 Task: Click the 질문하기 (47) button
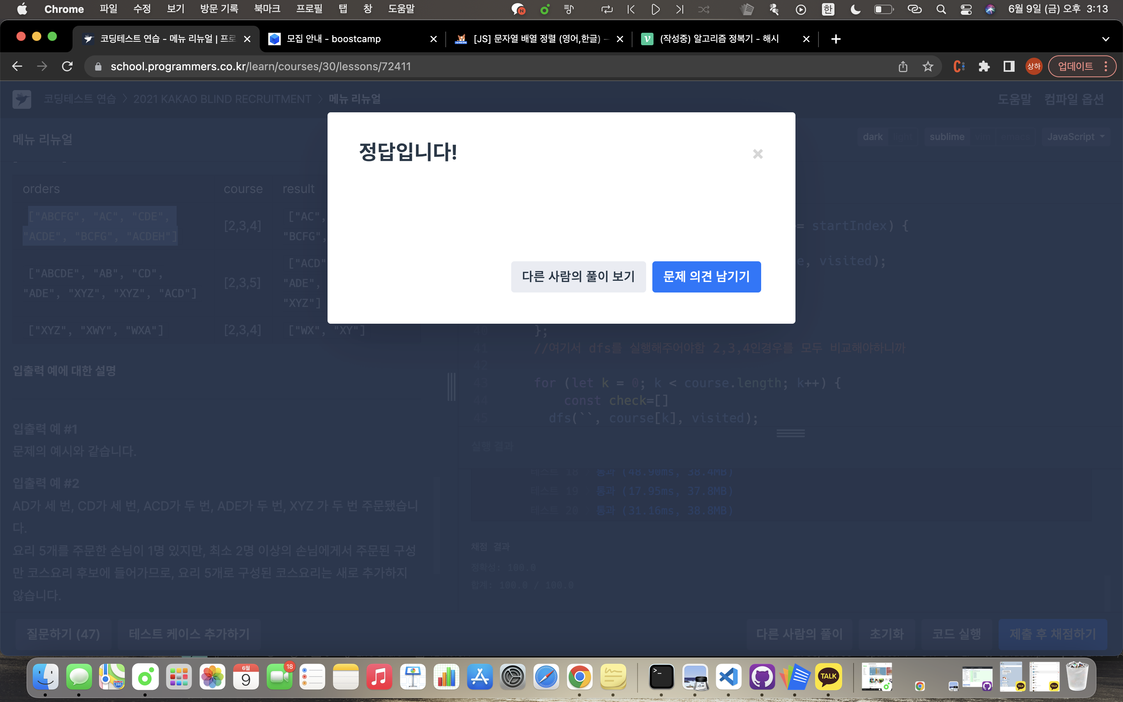63,634
